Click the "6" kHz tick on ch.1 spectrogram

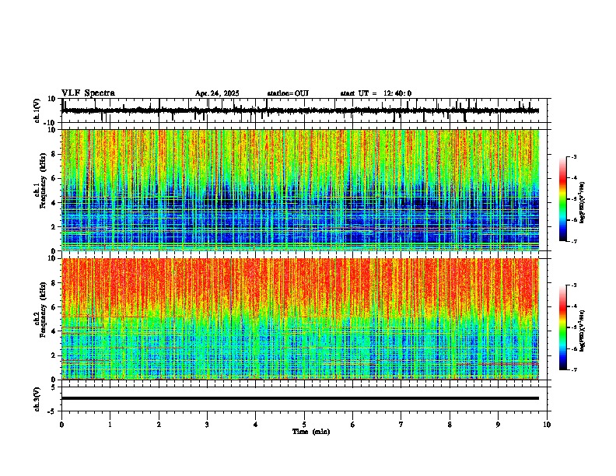54,178
